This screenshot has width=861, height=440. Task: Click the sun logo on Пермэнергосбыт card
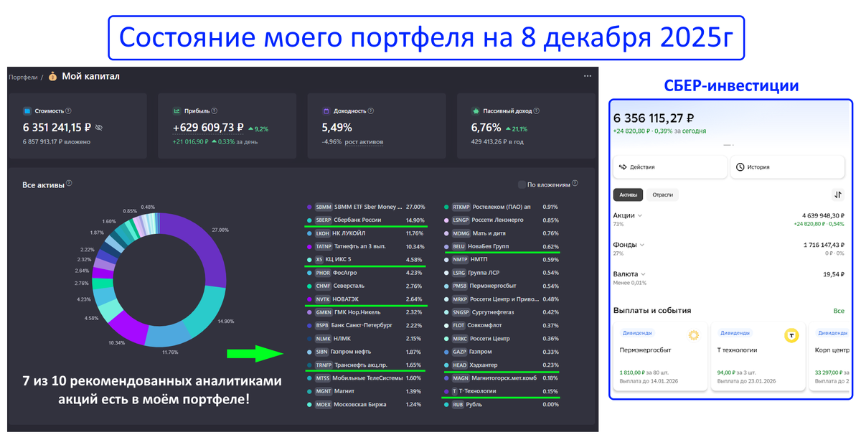694,335
